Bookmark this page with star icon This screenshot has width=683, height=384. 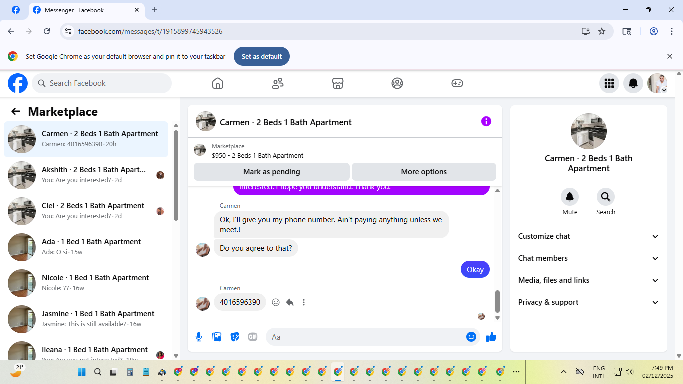coord(602,31)
